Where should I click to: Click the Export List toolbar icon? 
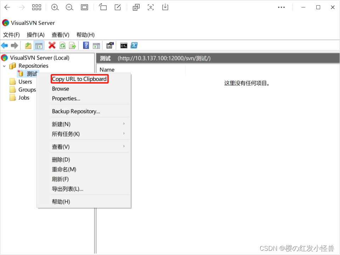tap(72, 46)
